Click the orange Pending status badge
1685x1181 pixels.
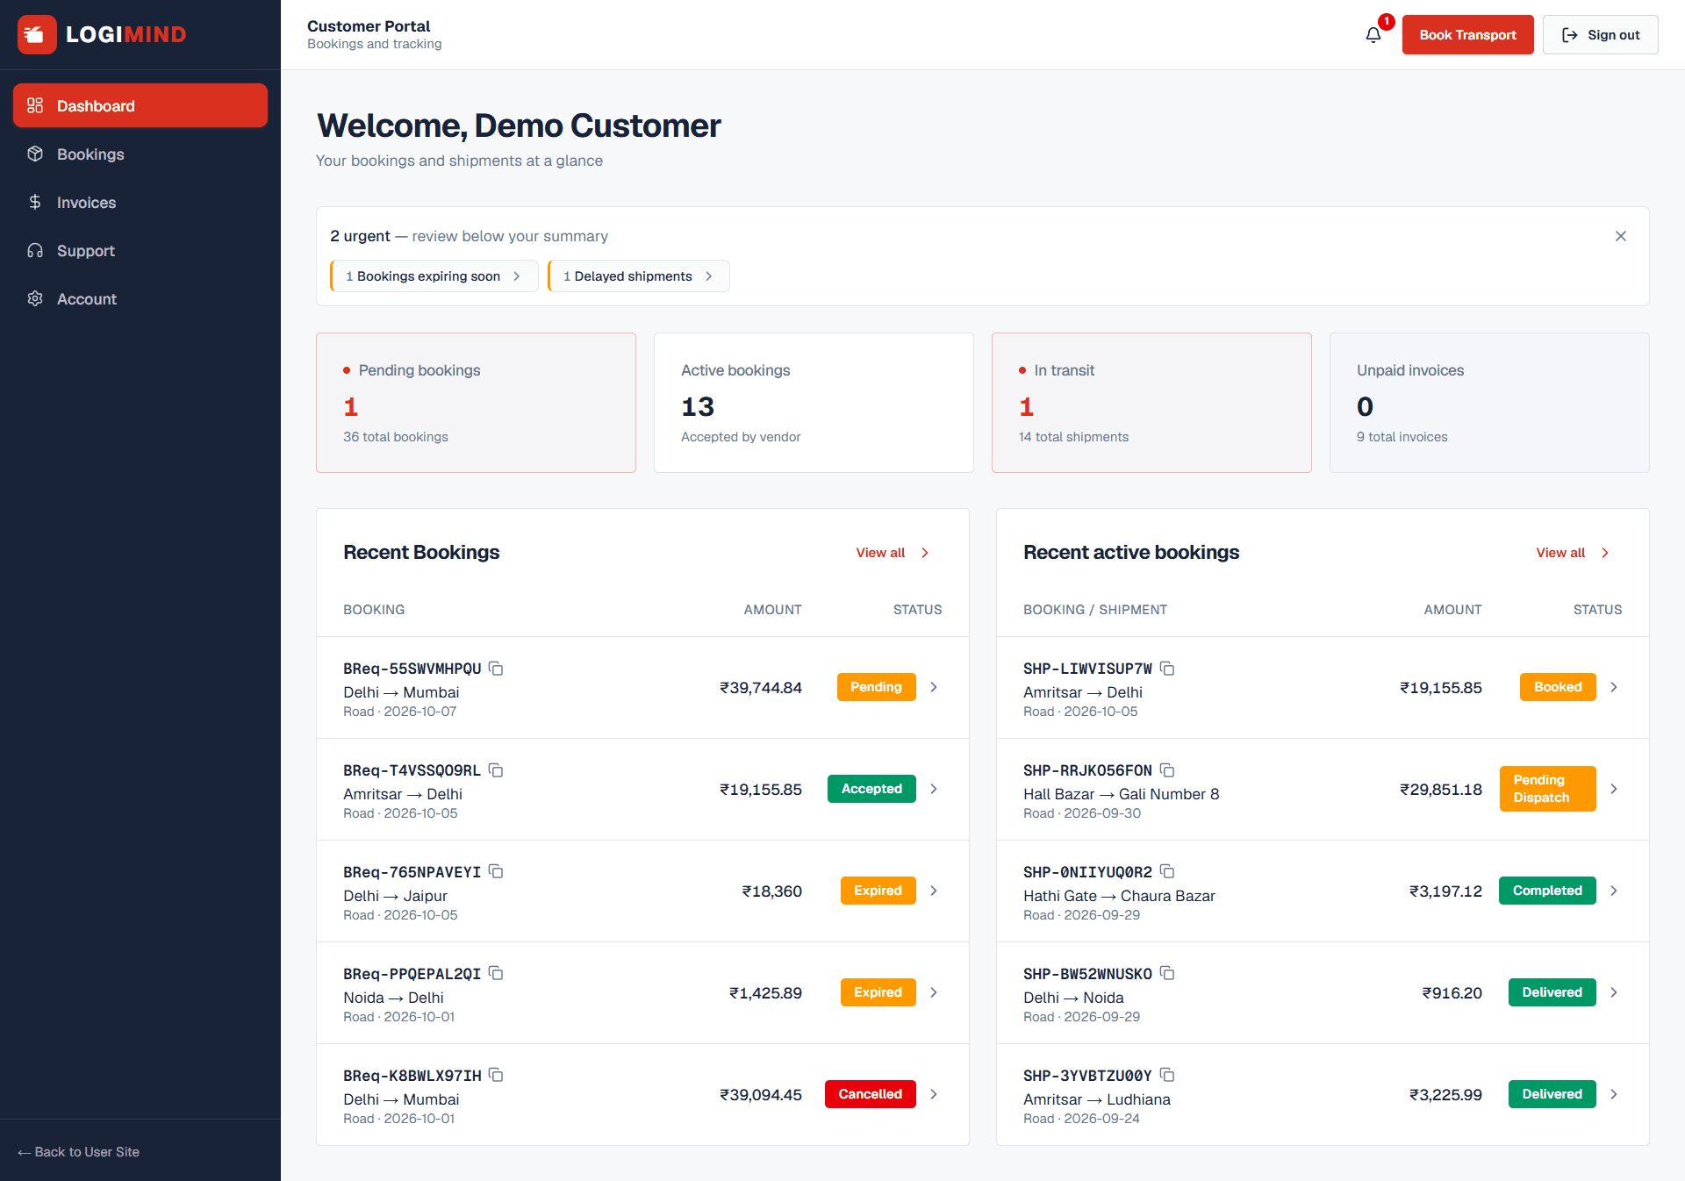[x=876, y=687]
